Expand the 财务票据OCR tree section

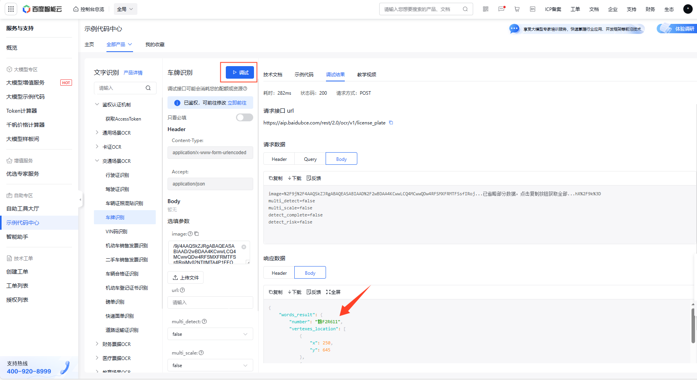(97, 344)
